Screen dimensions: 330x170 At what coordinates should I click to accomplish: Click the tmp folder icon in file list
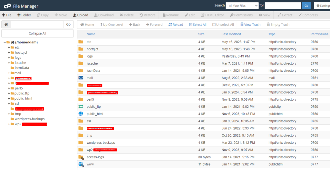coord(81,135)
